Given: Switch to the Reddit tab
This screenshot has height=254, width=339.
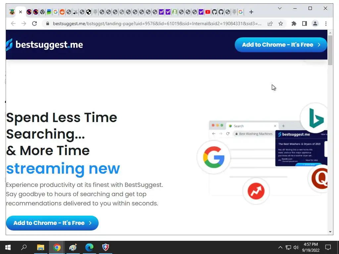Looking at the screenshot, I should click(x=62, y=12).
